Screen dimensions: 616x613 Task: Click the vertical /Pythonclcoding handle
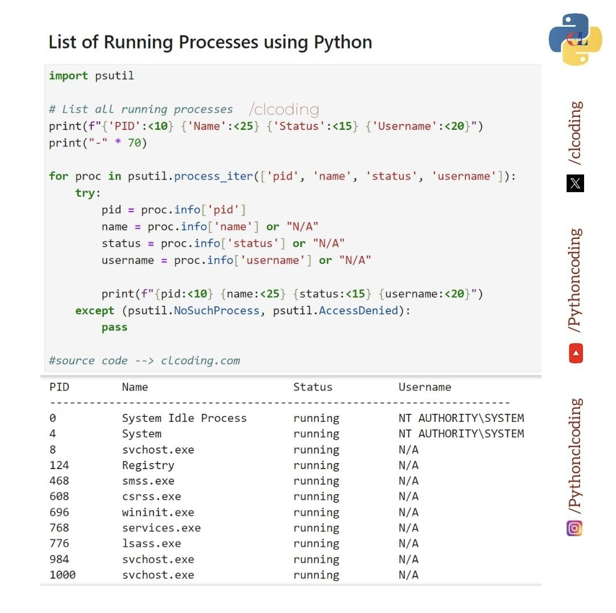click(576, 456)
